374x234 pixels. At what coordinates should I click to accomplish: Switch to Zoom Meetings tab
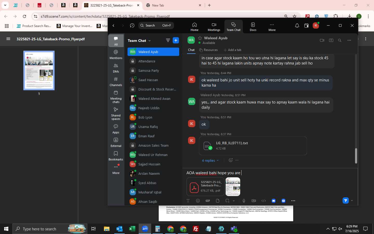click(214, 27)
